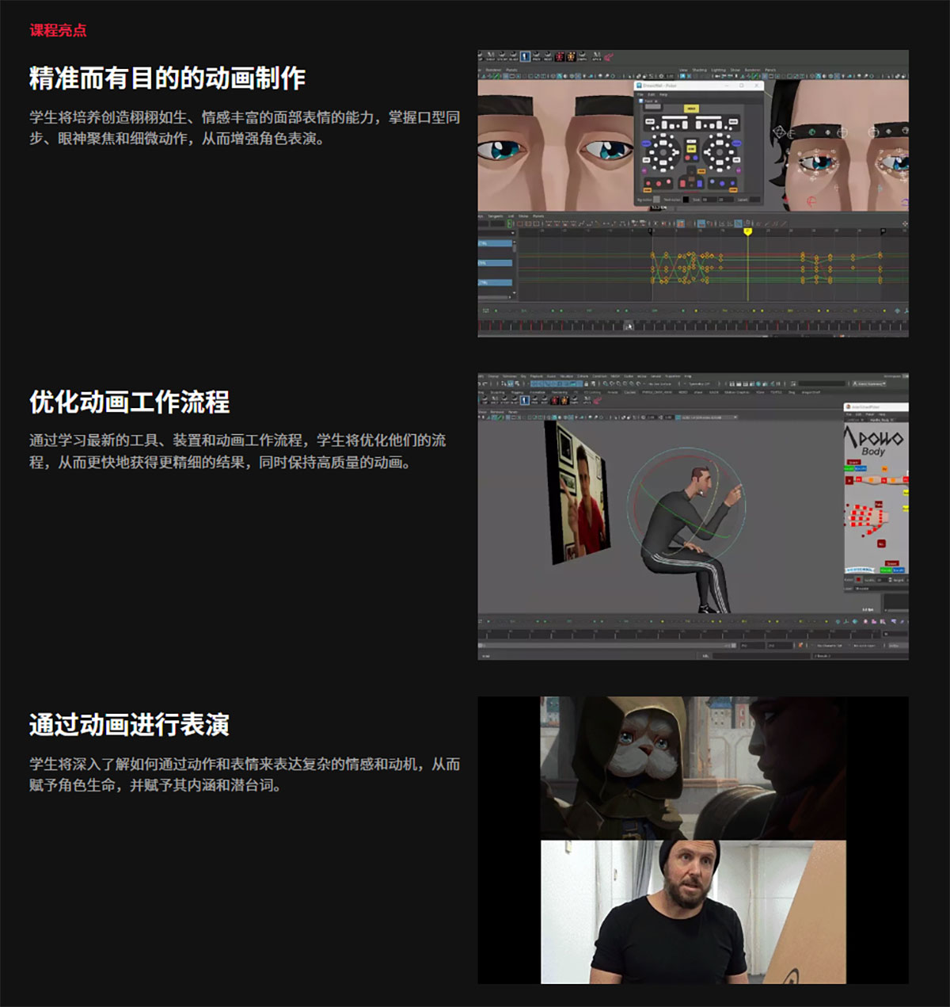Click the Bg color swatch in the Pulse picker
This screenshot has height=1007, width=950.
[x=656, y=200]
